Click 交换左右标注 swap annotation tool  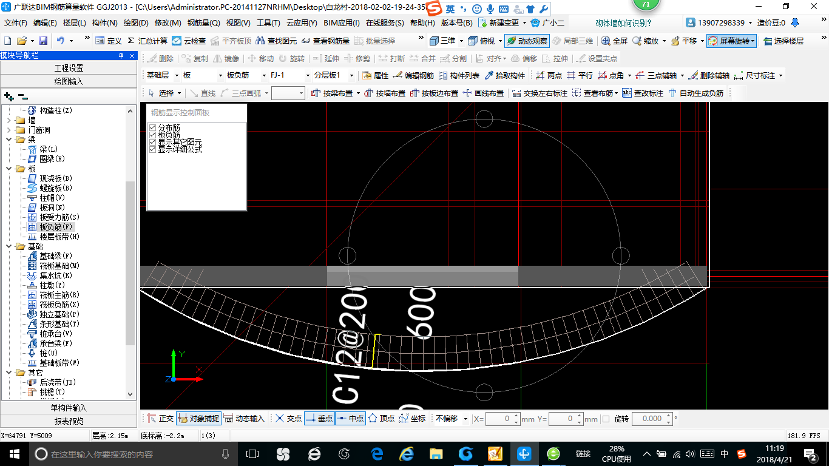[540, 93]
